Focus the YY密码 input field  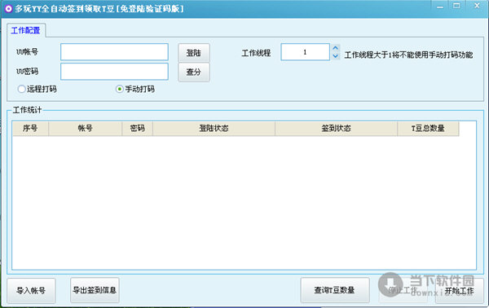[x=114, y=72]
